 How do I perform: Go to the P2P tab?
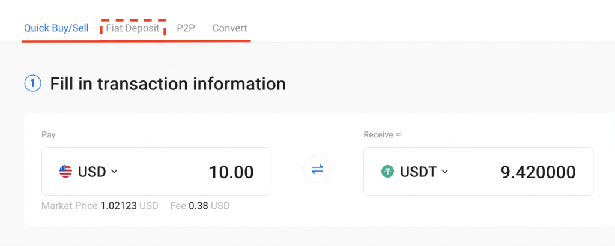(x=186, y=28)
